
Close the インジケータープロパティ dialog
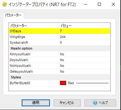coord(113,5)
